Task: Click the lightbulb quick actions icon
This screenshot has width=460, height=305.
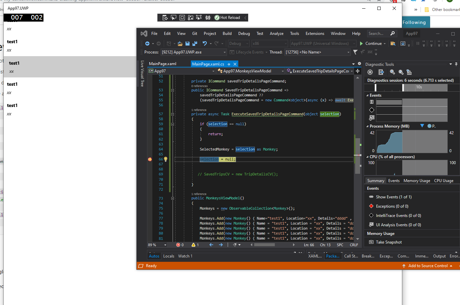Action: [166, 159]
